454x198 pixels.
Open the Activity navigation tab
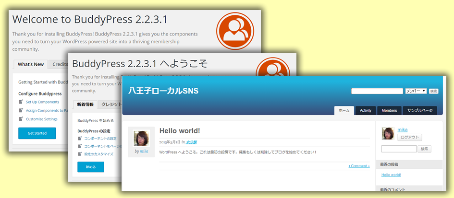point(366,110)
